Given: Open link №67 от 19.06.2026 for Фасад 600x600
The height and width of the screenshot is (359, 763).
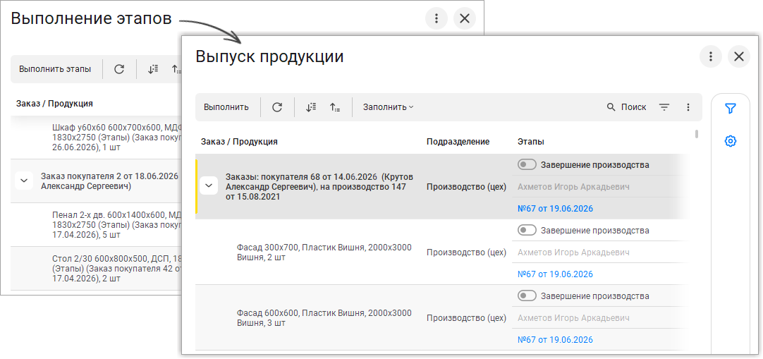Looking at the screenshot, I should [x=555, y=340].
